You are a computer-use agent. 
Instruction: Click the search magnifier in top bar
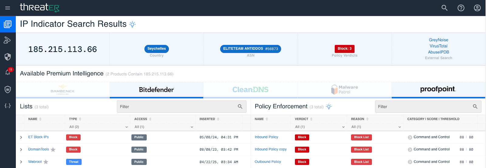(x=444, y=8)
